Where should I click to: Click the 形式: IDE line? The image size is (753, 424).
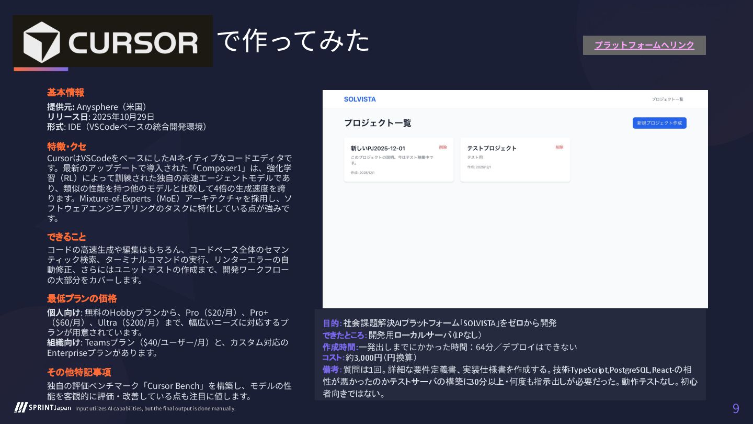pyautogui.click(x=129, y=127)
